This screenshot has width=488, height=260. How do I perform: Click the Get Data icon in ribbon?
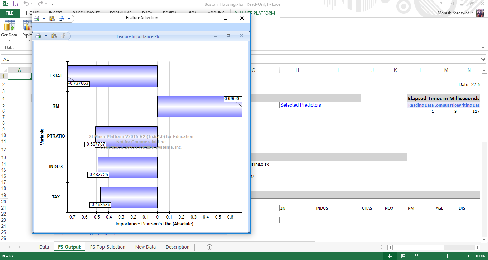(x=9, y=26)
